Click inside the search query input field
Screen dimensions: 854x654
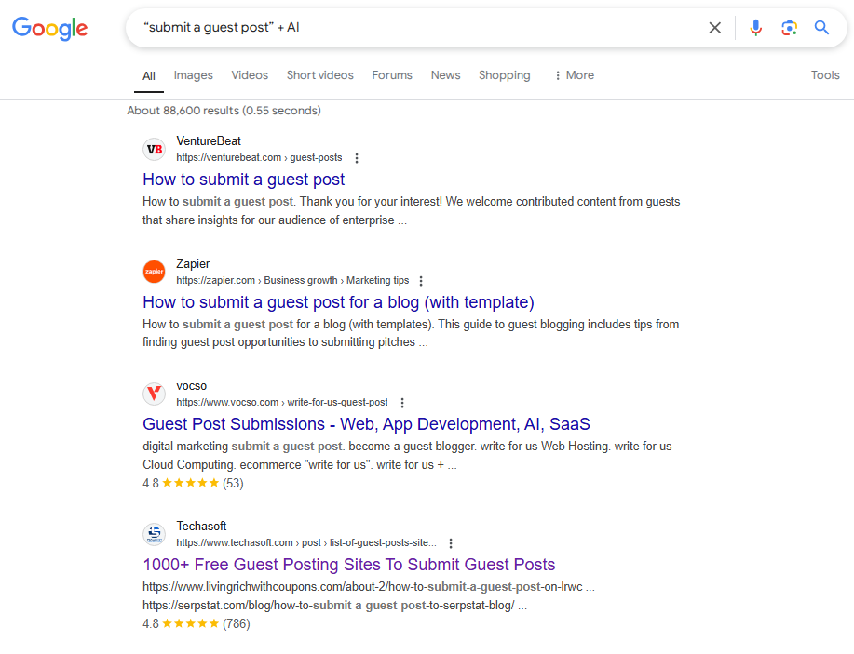pos(419,28)
